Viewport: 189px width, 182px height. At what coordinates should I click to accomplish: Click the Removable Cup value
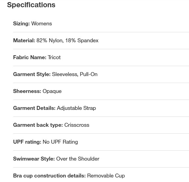pyautogui.click(x=106, y=176)
